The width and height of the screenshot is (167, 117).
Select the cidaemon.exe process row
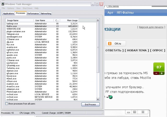[x=42, y=89]
